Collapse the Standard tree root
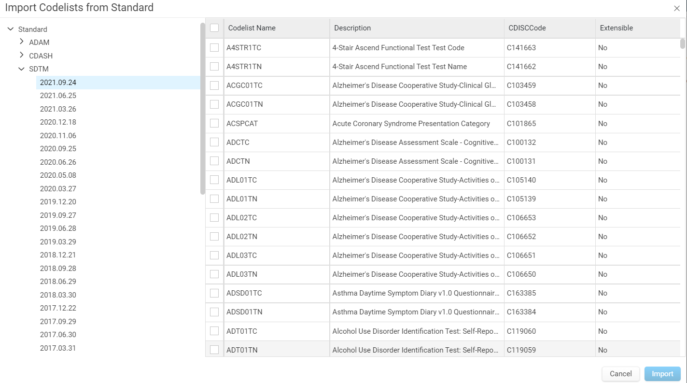Screen dimensions: 687x383 (11, 29)
